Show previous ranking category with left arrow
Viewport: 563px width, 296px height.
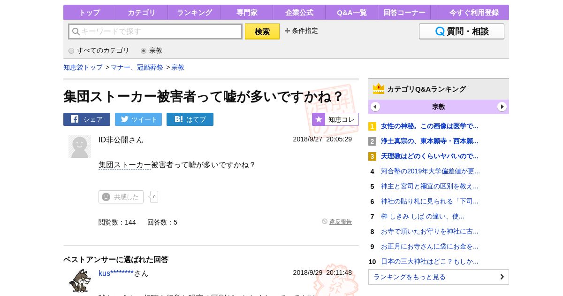pos(375,107)
